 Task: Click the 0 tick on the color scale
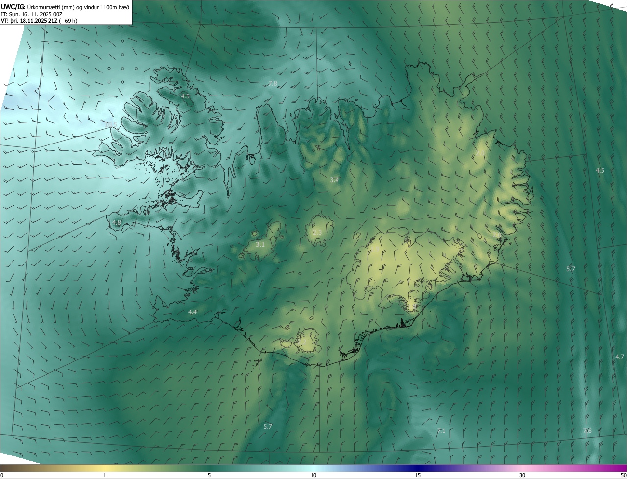click(2, 475)
